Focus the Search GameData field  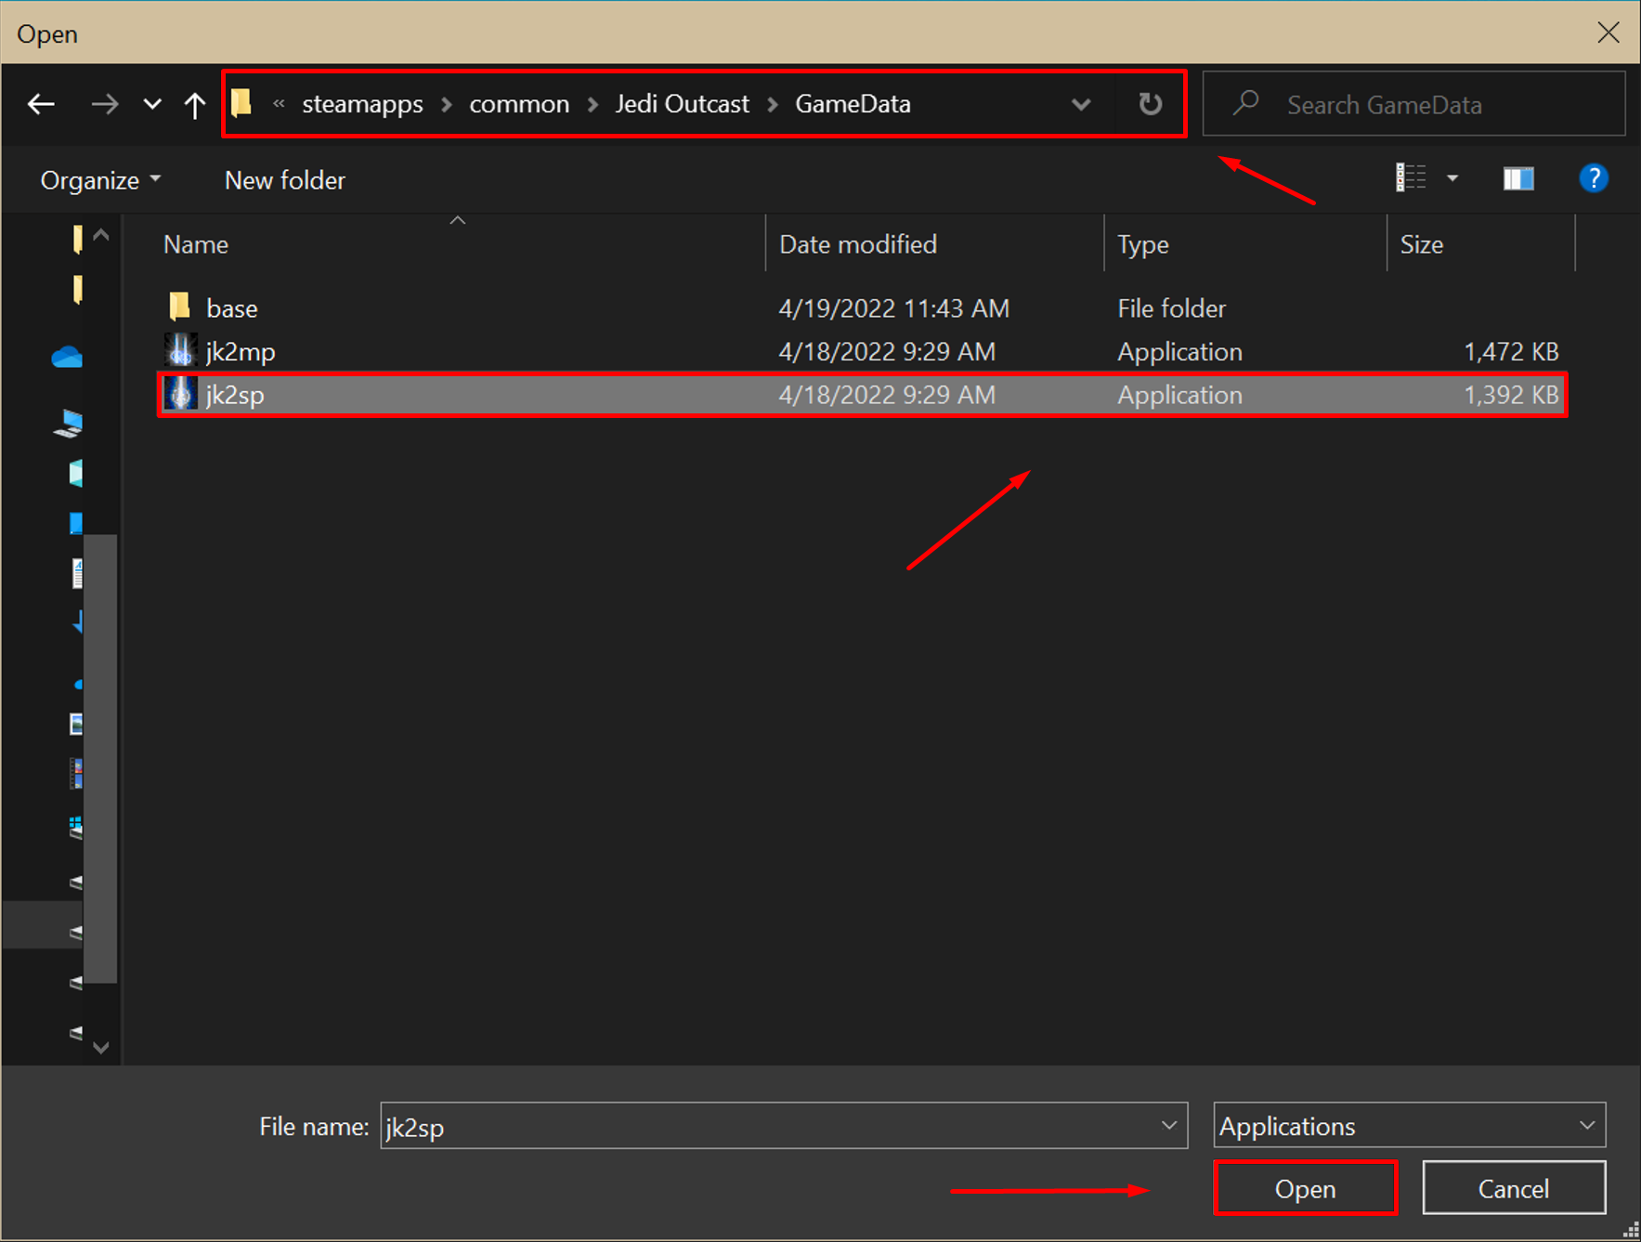(1413, 104)
